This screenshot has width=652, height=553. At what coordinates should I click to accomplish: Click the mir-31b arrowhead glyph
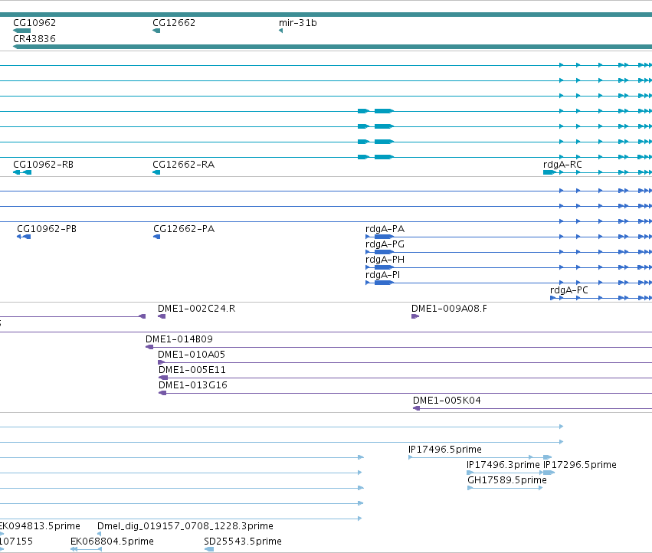[280, 31]
